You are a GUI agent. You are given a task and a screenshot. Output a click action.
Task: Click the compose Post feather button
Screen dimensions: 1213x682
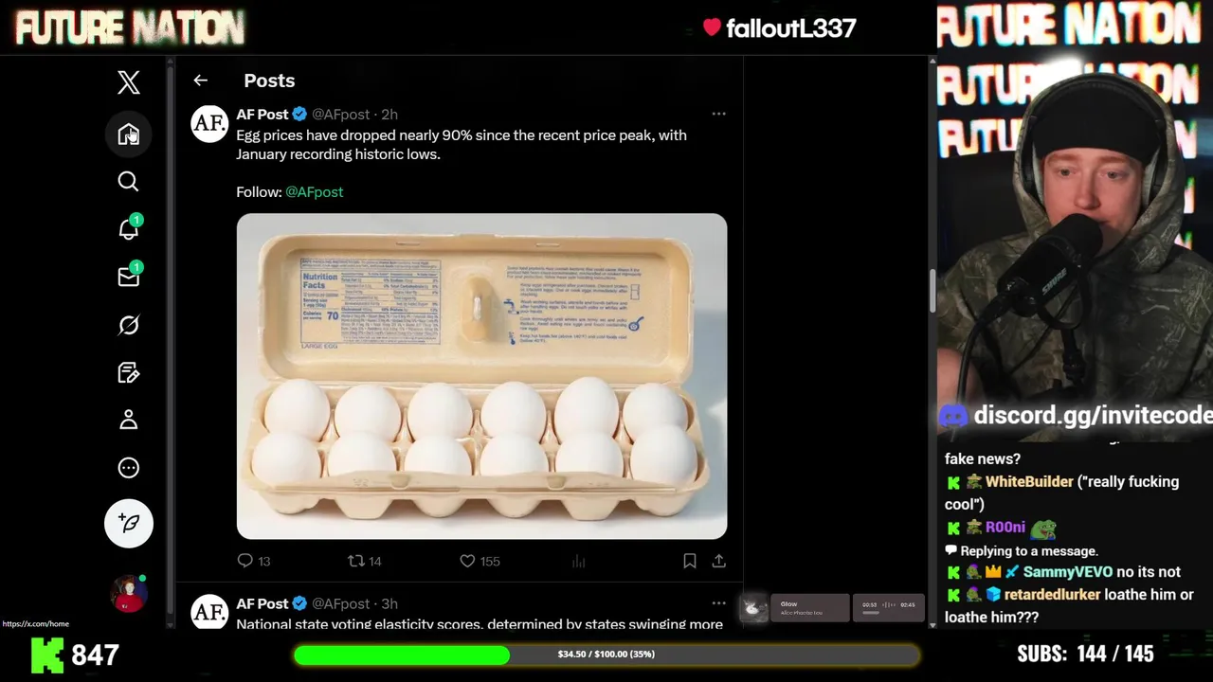pos(129,523)
